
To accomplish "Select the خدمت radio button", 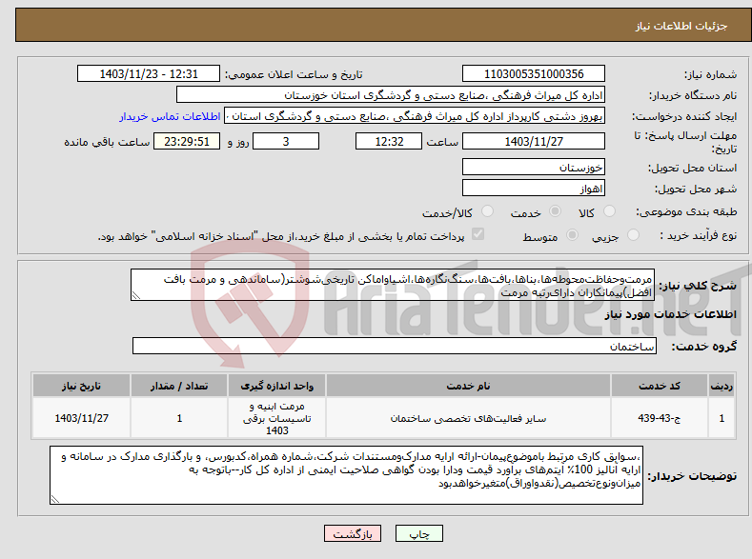I will [555, 211].
